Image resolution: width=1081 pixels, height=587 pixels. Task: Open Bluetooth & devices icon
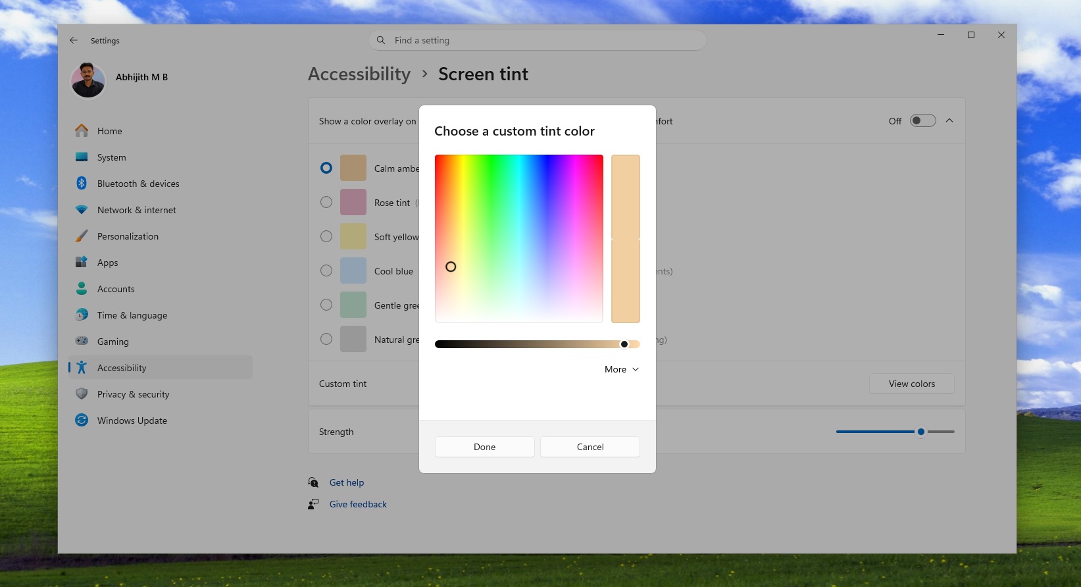(82, 184)
